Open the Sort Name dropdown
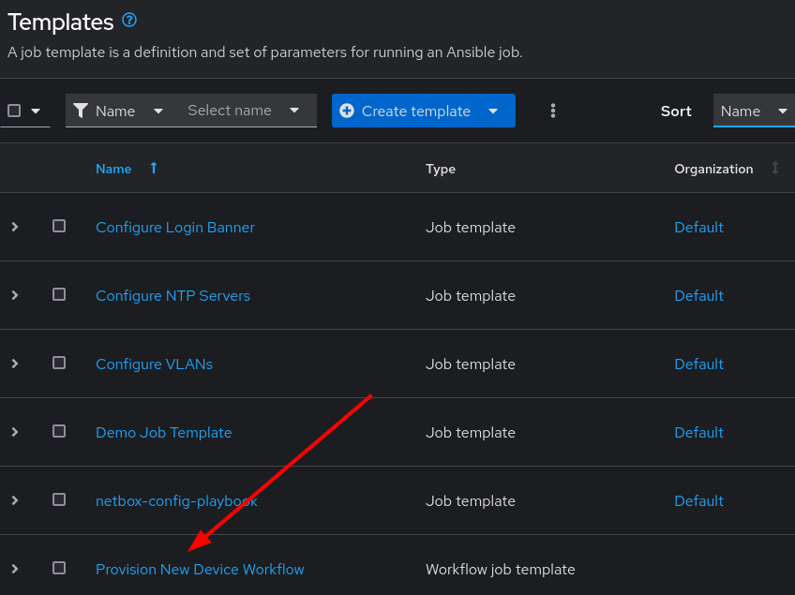Viewport: 795px width, 595px height. click(x=754, y=111)
